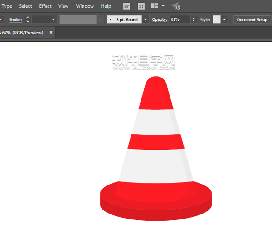Expand the Arrange Documents dropdown arrow

click(x=163, y=6)
